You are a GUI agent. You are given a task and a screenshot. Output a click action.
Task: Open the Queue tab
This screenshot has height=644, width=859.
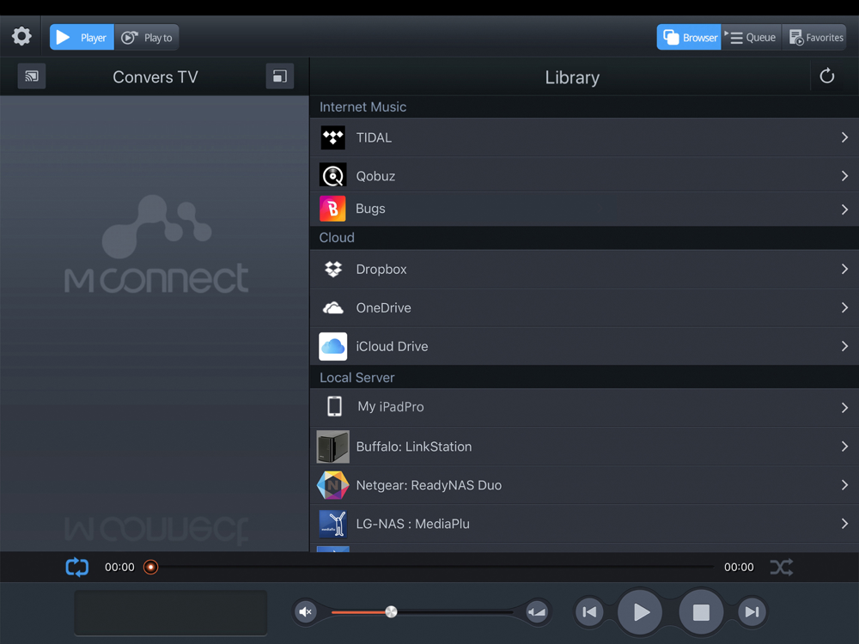coord(752,37)
